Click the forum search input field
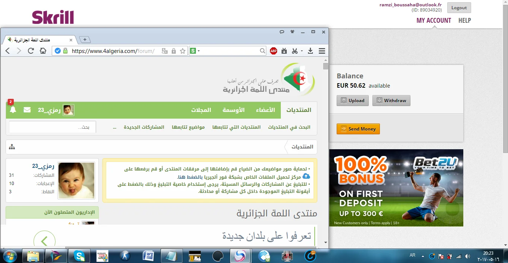Screen dimensions: 508x263 tap(52, 127)
